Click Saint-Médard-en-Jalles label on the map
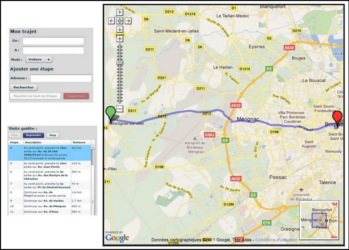 (176, 31)
